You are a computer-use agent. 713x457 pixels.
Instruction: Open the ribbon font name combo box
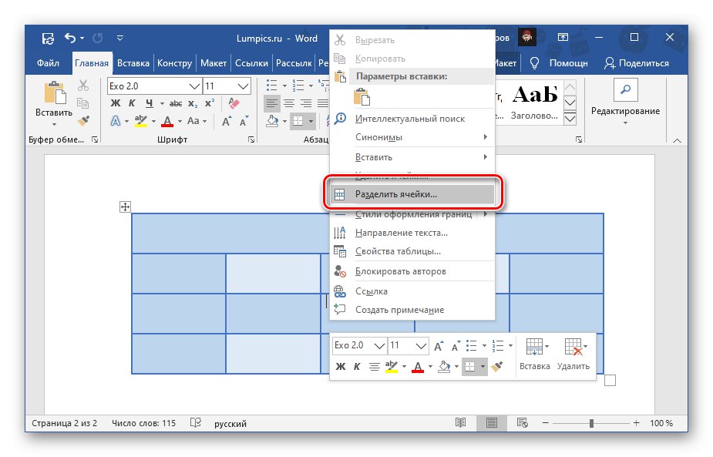[x=154, y=86]
